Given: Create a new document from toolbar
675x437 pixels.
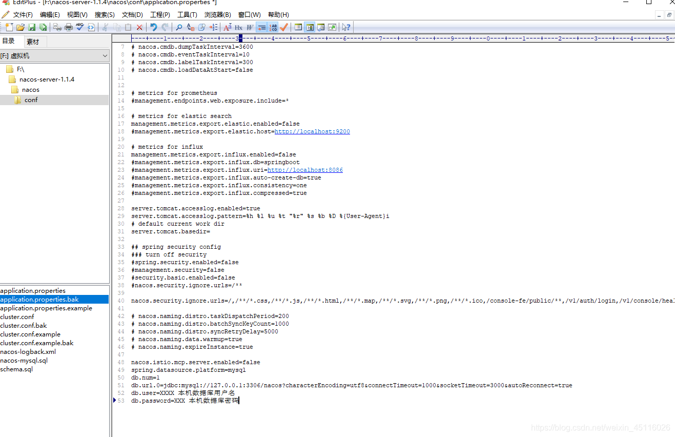Looking at the screenshot, I should point(9,27).
